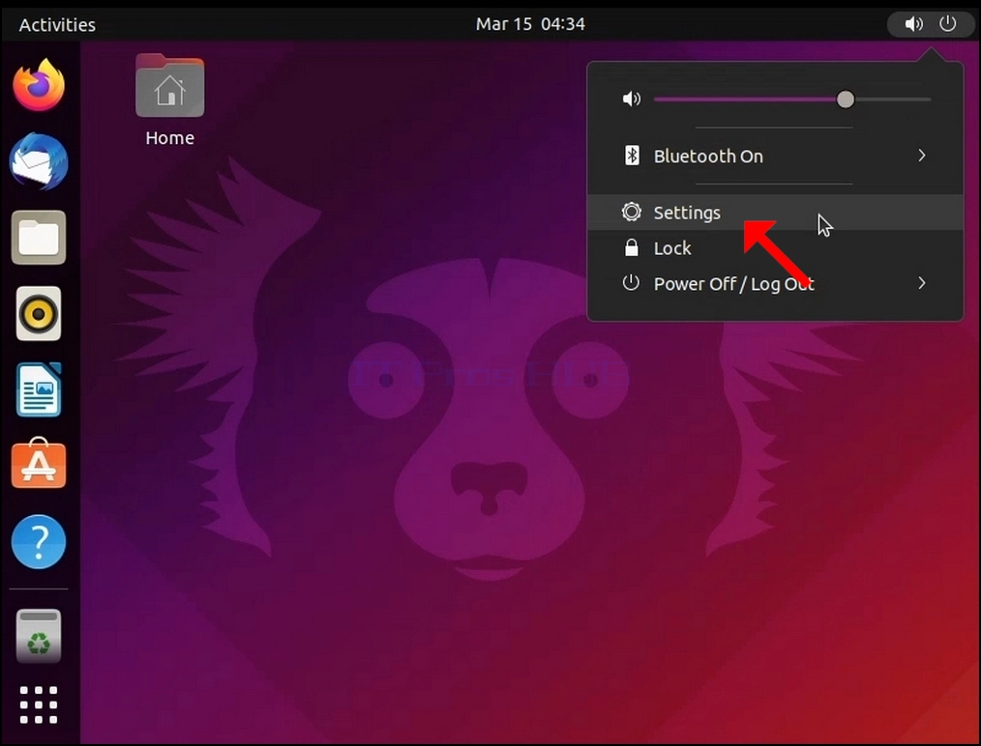Screen dimensions: 981x746
Task: Select the Home folder desktop icon
Action: 169,100
